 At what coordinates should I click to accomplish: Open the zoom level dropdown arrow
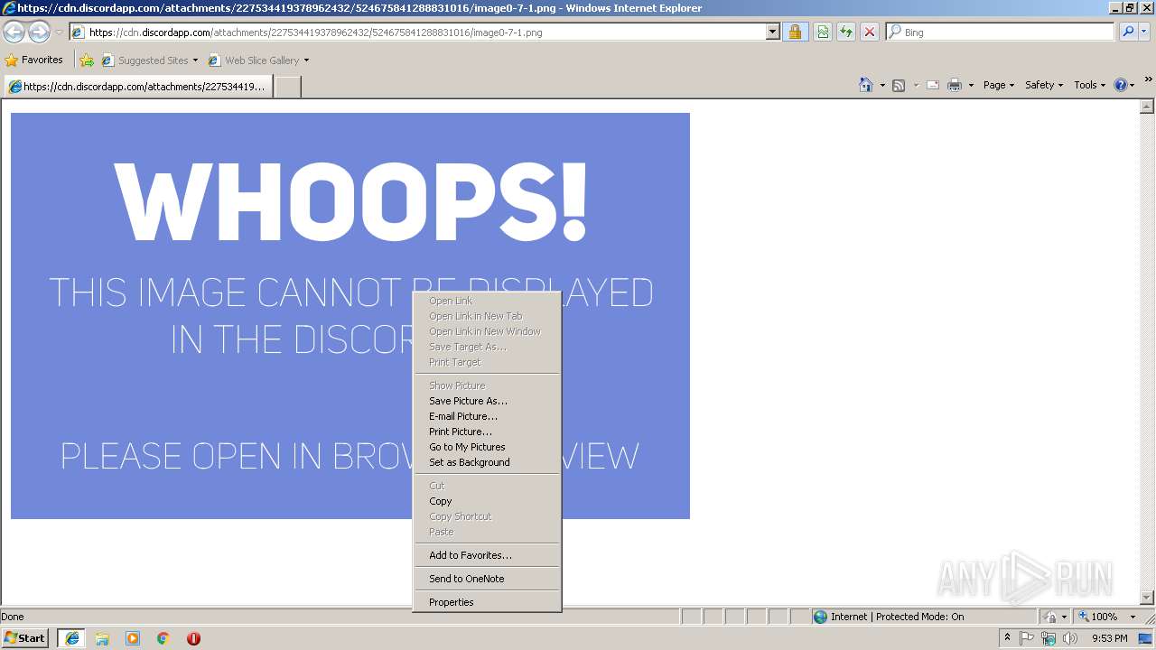pos(1133,617)
